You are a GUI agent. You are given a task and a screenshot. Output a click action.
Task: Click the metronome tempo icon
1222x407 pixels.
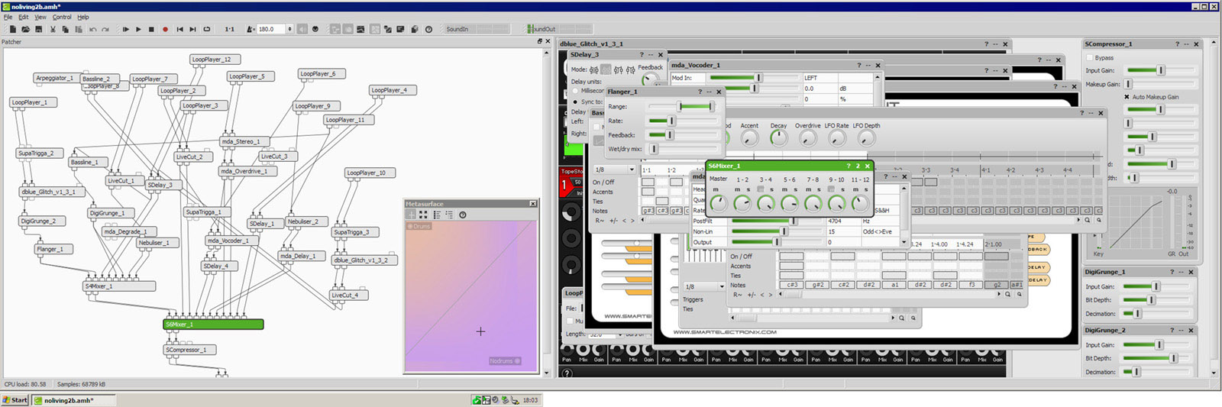251,29
